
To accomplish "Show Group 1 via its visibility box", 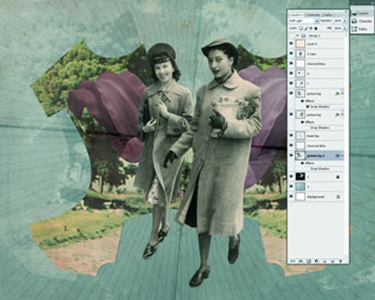I will click(x=291, y=35).
